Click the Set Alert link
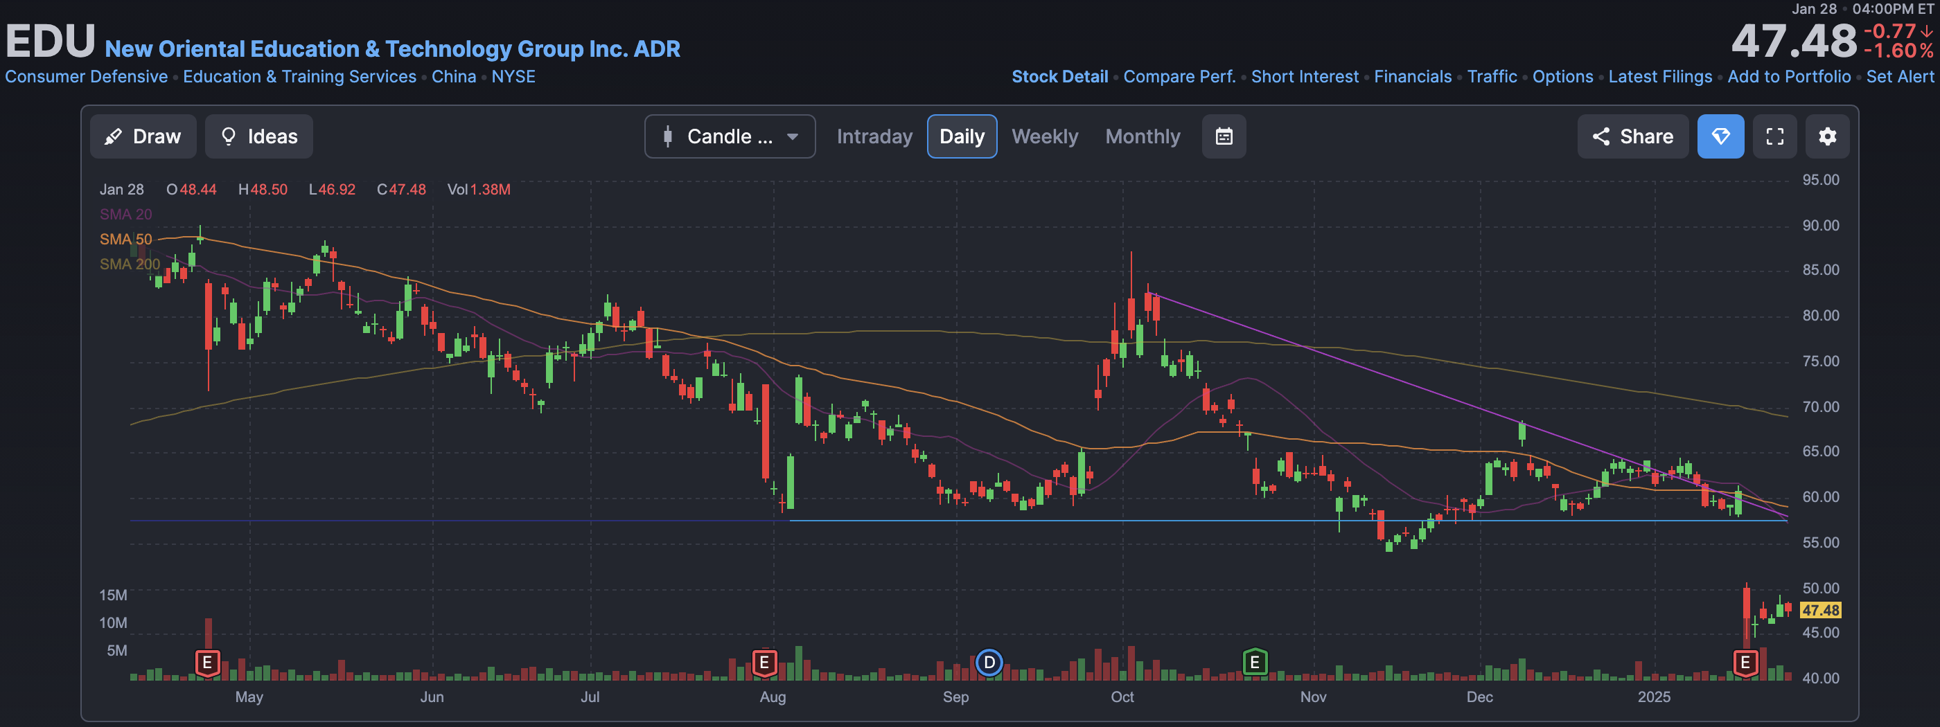 point(1899,77)
